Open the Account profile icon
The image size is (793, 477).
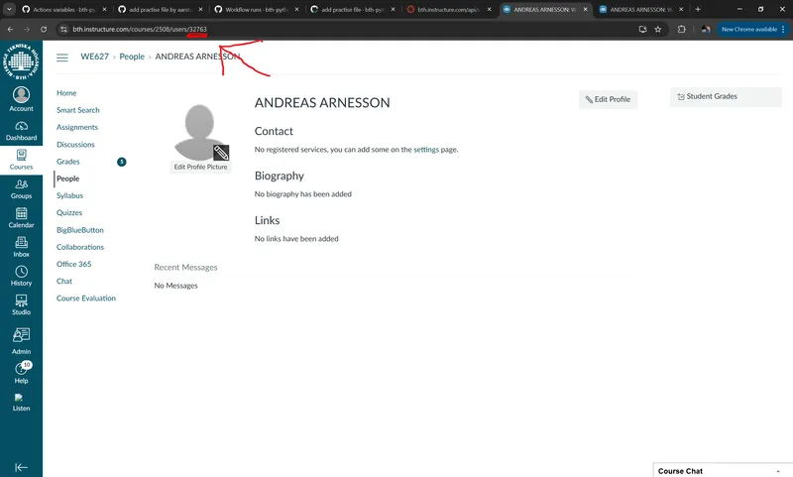(21, 99)
